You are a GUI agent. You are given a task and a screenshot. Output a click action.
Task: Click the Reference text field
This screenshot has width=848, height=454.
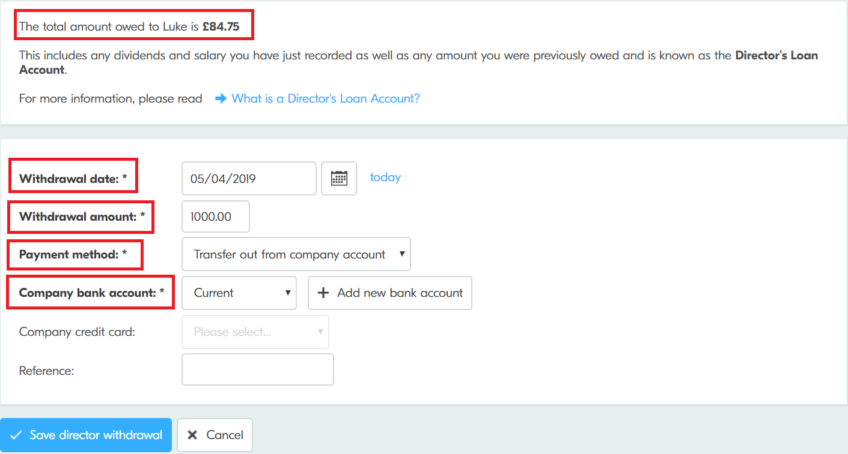[x=258, y=369]
